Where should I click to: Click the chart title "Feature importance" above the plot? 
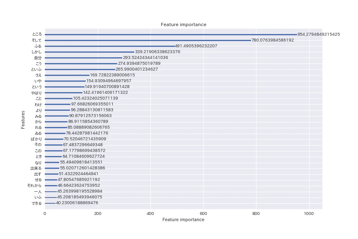(x=183, y=24)
